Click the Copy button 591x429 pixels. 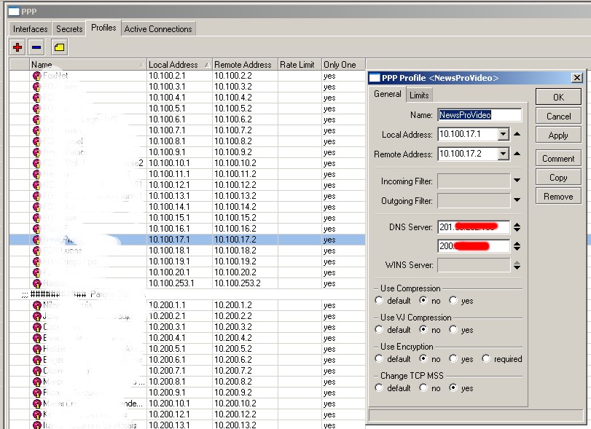(x=558, y=178)
